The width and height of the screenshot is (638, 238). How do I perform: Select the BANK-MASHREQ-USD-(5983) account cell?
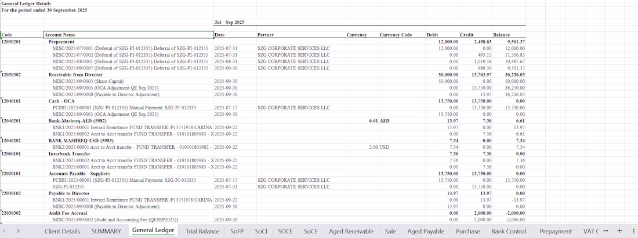(x=128, y=141)
